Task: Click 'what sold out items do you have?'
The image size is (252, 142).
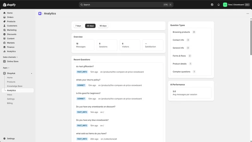Action: (91, 133)
